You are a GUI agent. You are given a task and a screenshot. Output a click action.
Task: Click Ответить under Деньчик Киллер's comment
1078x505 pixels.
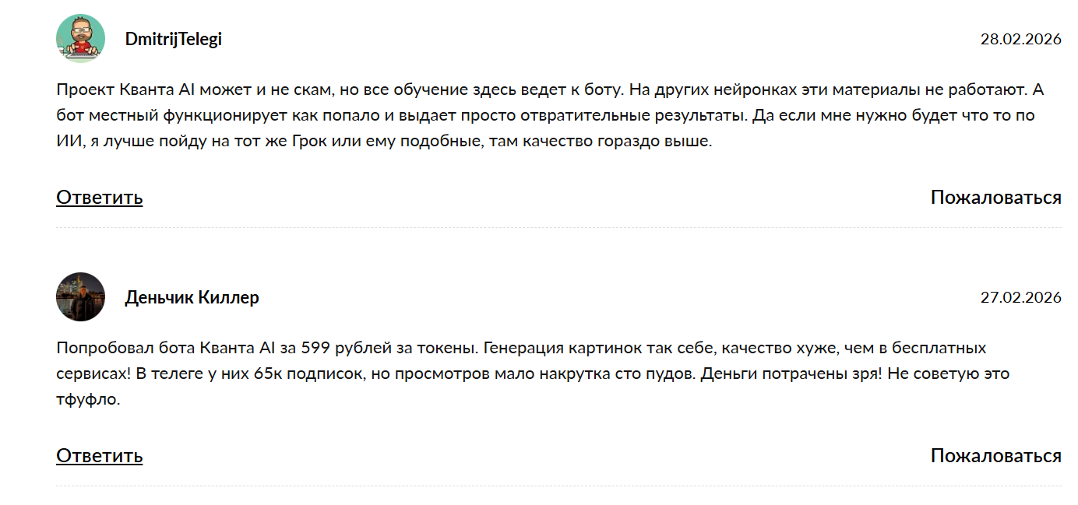98,457
